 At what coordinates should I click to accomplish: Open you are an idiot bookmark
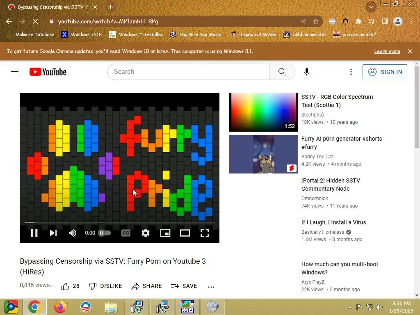pos(354,34)
